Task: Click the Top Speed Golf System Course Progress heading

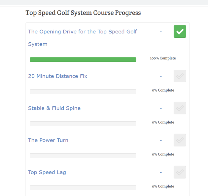Action: point(83,13)
